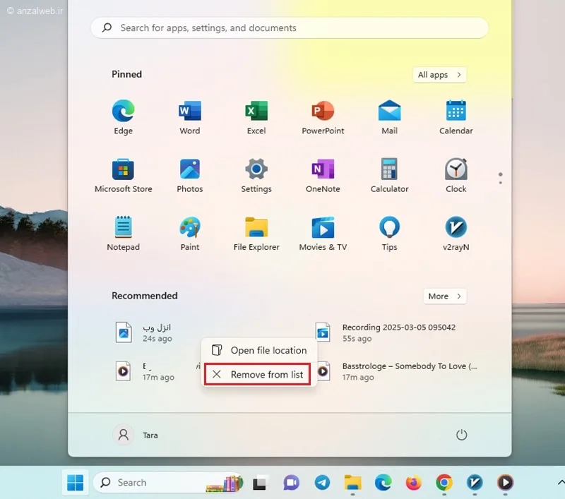565x499 pixels.
Task: Launch Word from pinned apps
Action: [x=189, y=117]
